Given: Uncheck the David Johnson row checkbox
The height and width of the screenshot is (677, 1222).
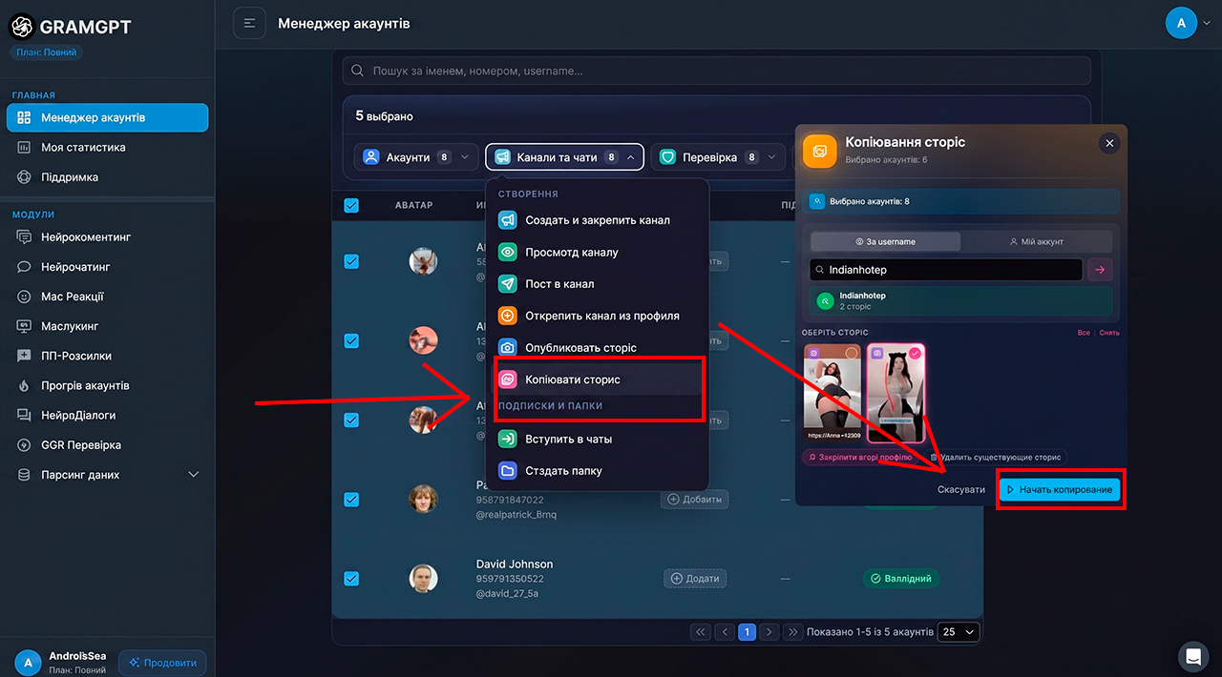Looking at the screenshot, I should point(351,578).
